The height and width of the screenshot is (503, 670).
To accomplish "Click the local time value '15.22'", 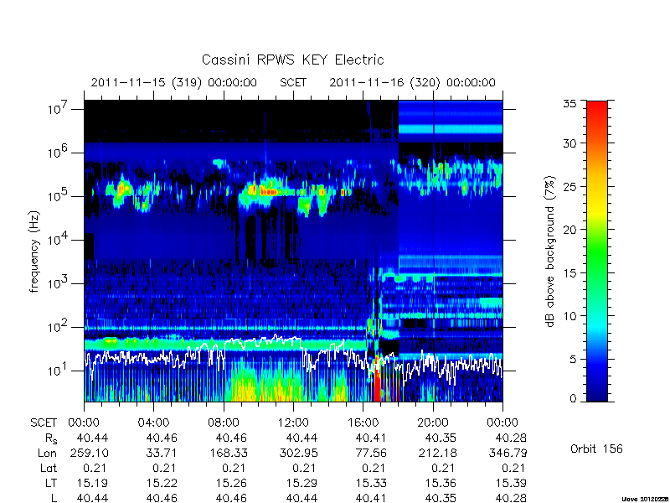I will 162,483.
